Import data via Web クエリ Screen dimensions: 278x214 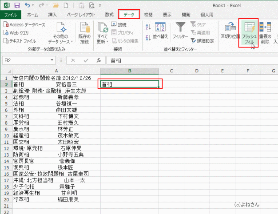[x=16, y=33]
